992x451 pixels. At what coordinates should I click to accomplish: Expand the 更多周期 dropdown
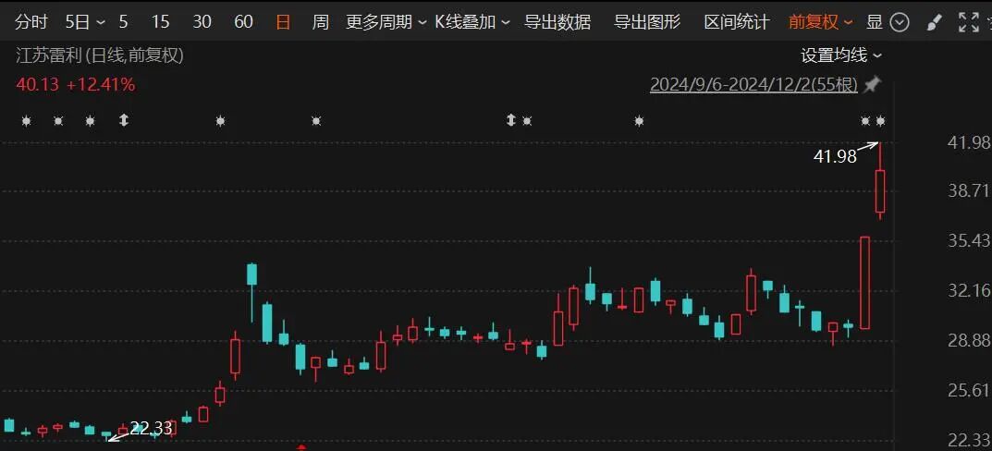(x=386, y=23)
